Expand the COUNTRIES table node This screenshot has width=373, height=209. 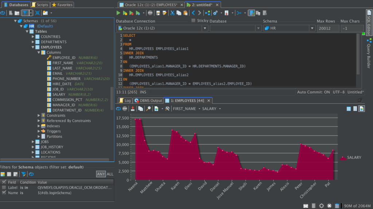[33, 37]
